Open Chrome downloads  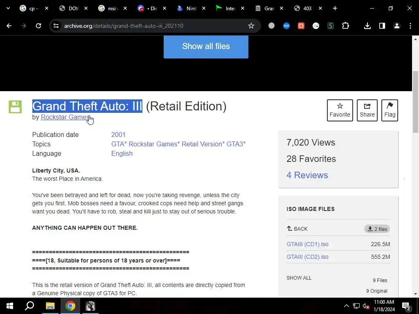click(x=367, y=26)
